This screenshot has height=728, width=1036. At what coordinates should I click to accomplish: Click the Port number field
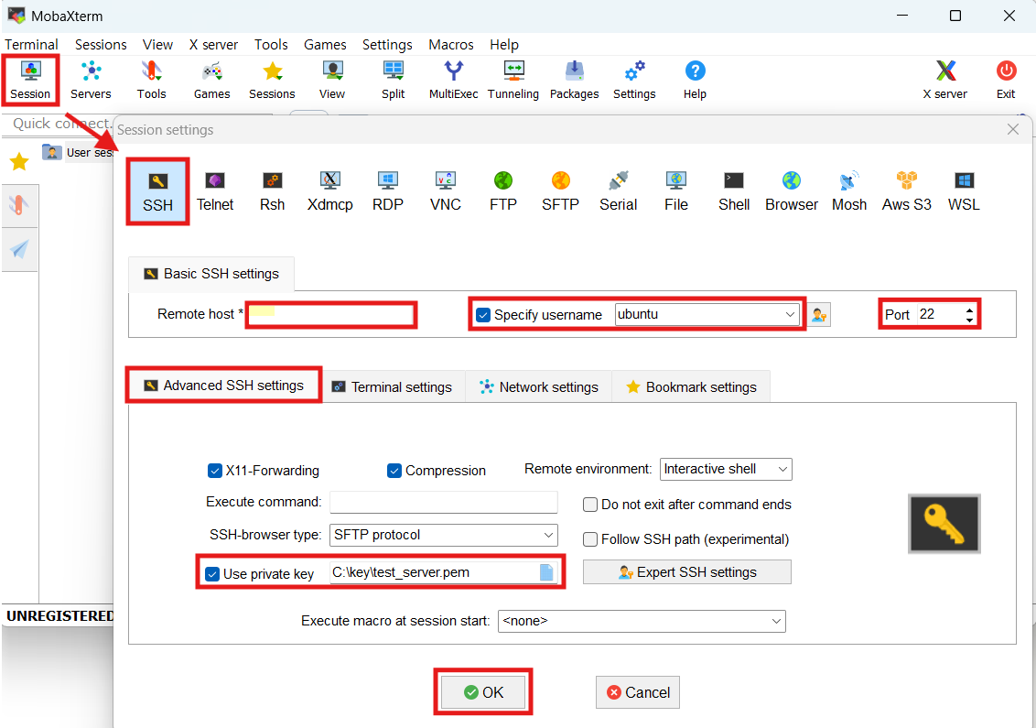[940, 315]
